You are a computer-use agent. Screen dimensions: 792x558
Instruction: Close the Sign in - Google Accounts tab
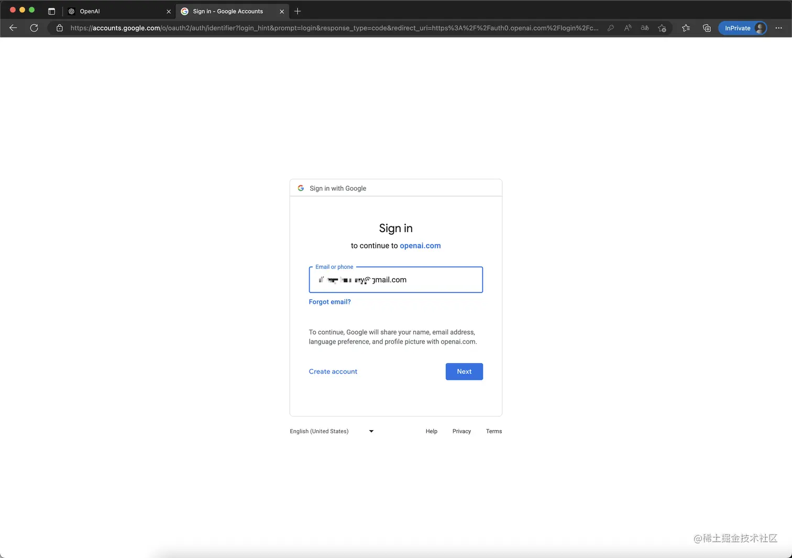(282, 11)
